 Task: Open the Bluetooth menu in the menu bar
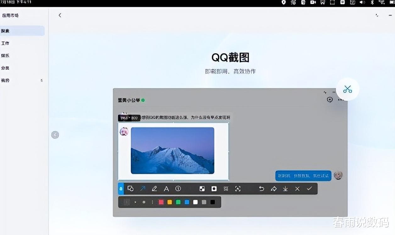coord(372,2)
